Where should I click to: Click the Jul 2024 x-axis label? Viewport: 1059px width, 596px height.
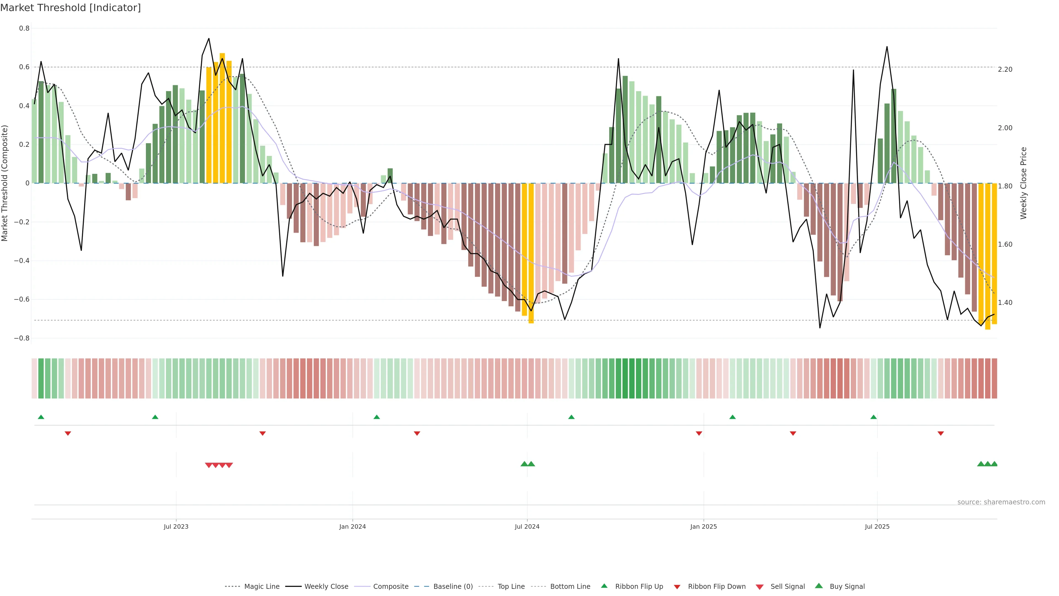tap(527, 526)
